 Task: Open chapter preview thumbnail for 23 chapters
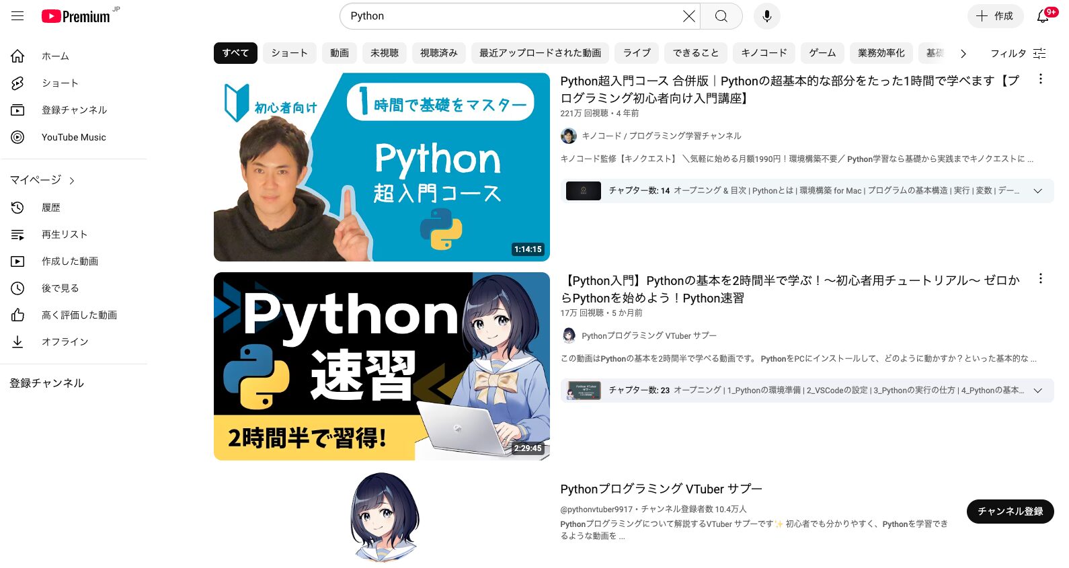[584, 391]
